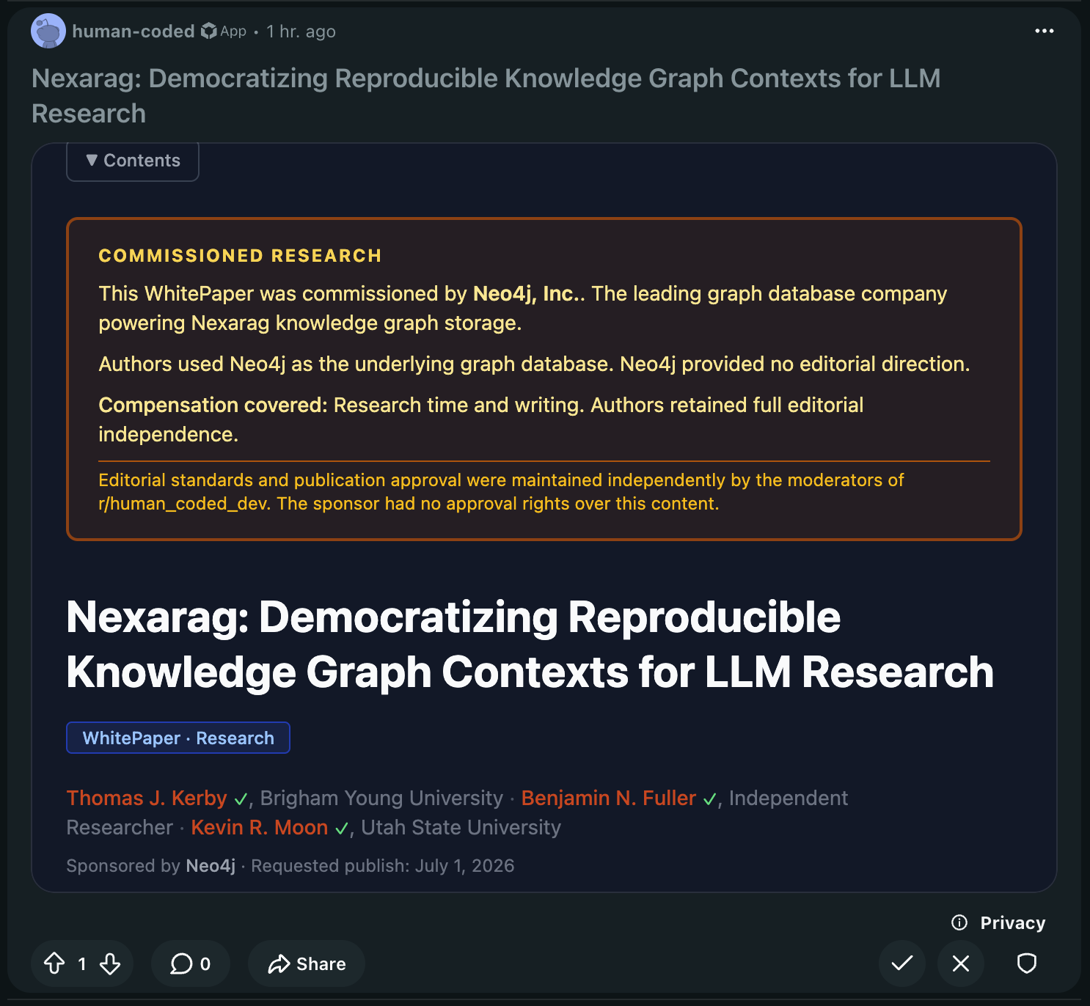Screen dimensions: 1090x1006
Task: Share this post
Action: tap(307, 963)
